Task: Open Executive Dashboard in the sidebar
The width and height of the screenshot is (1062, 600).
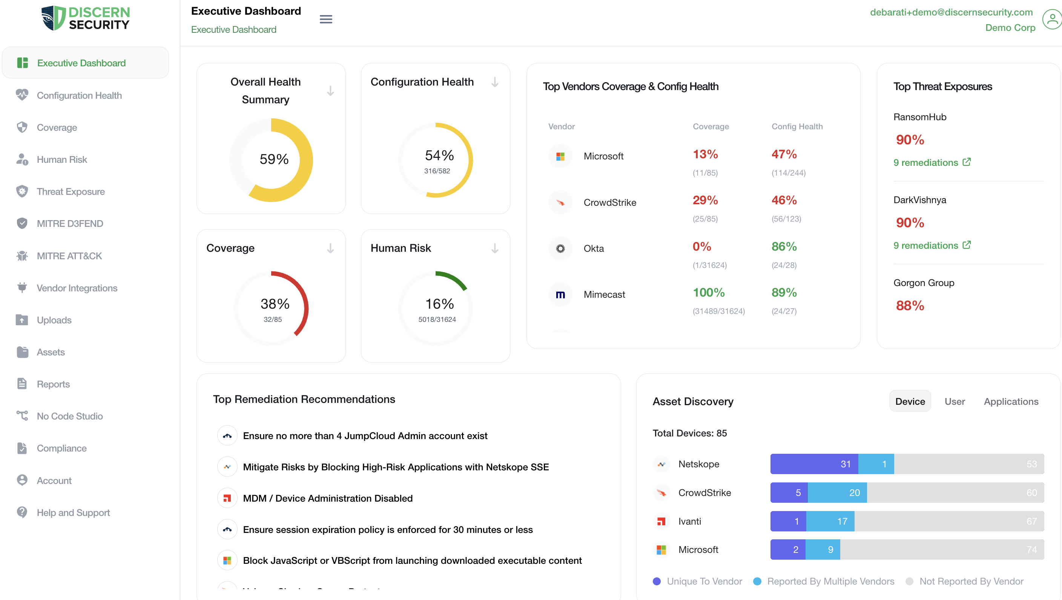Action: click(x=86, y=63)
